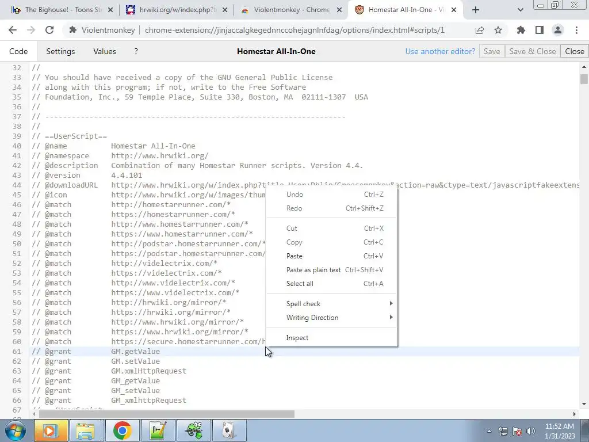Viewport: 589px width, 442px height.
Task: Open the Values tab
Action: 105,51
